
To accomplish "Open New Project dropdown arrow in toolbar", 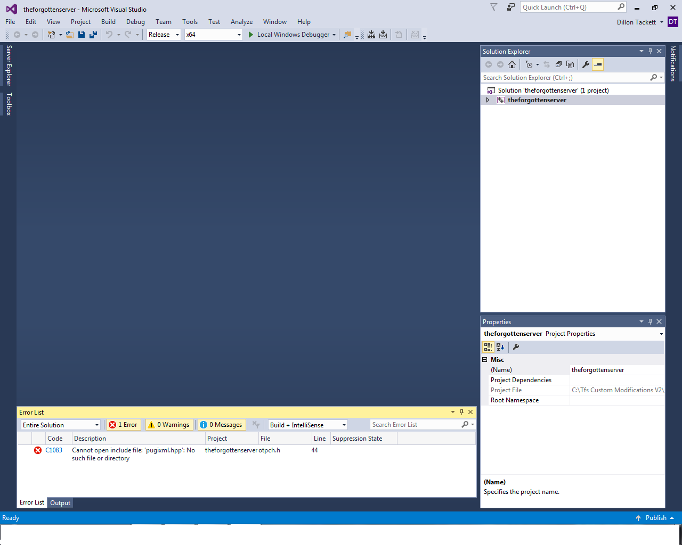I will (60, 35).
